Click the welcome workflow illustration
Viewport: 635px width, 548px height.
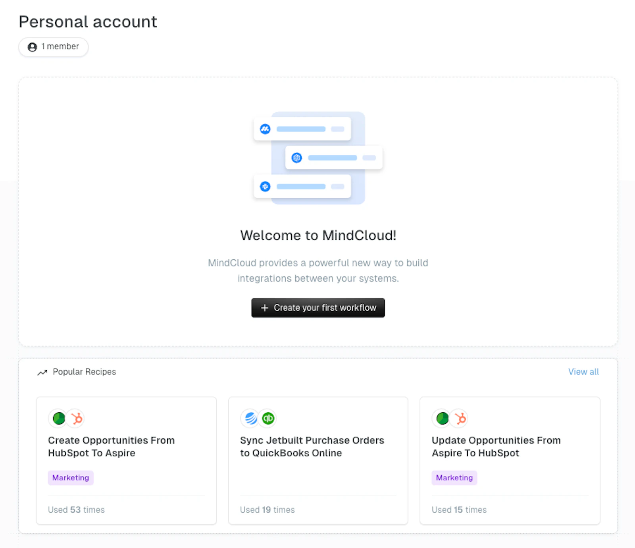(x=318, y=158)
